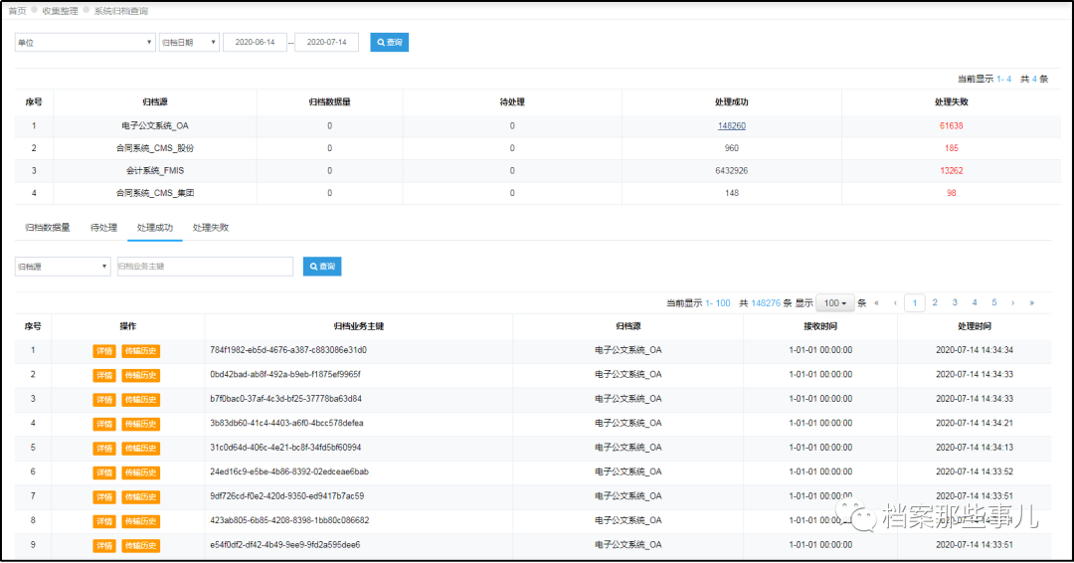Open 详情 for row 5

[104, 449]
